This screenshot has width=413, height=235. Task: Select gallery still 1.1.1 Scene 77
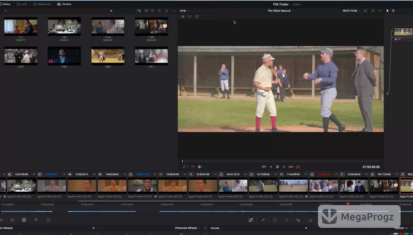tap(21, 27)
